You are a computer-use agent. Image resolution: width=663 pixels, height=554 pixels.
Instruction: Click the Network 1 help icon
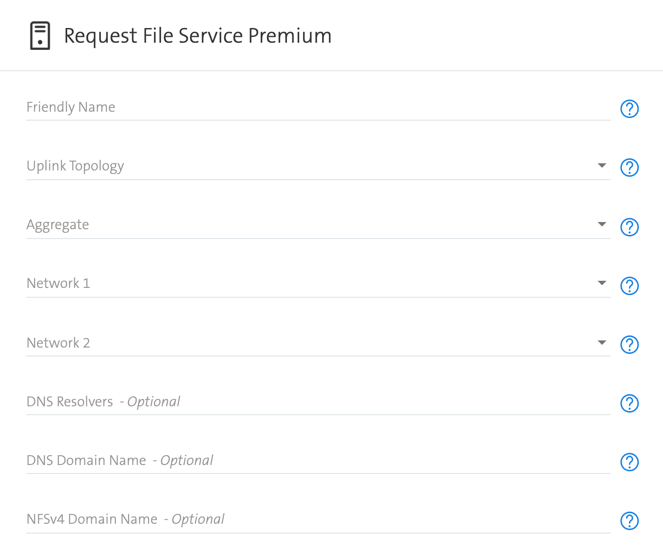point(629,286)
